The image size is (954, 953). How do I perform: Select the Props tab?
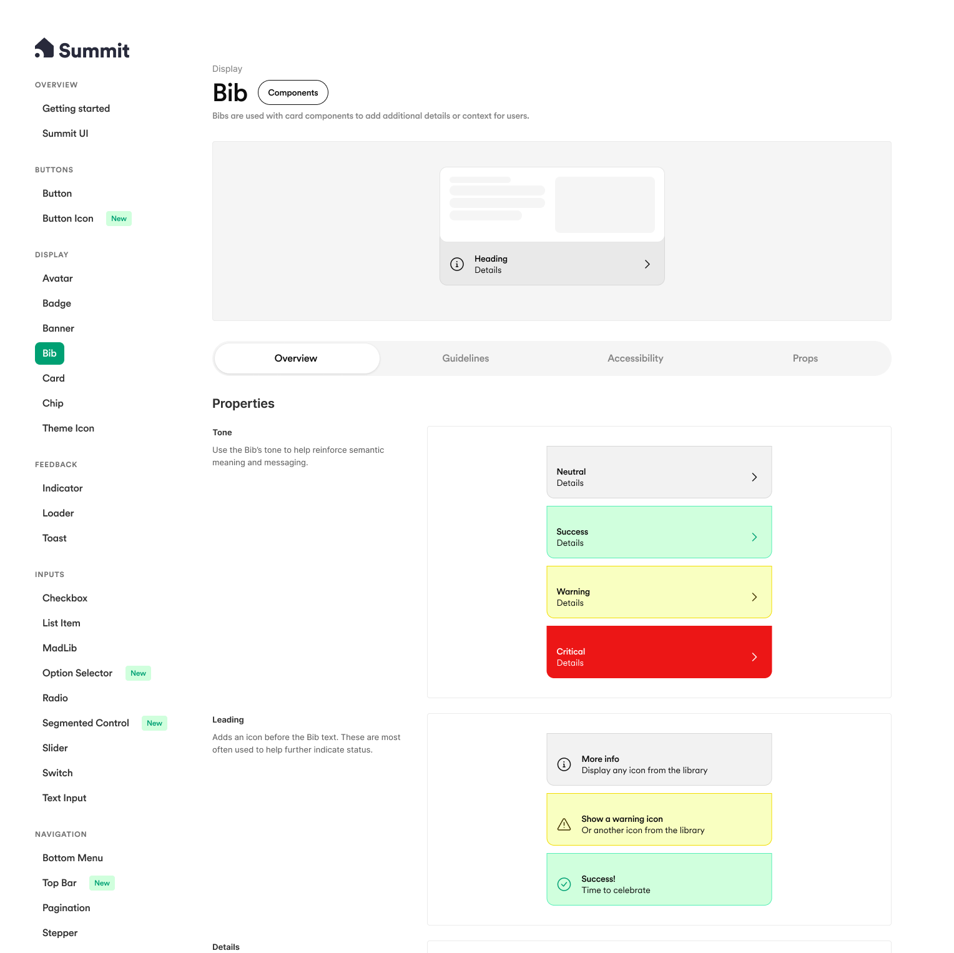click(x=805, y=358)
